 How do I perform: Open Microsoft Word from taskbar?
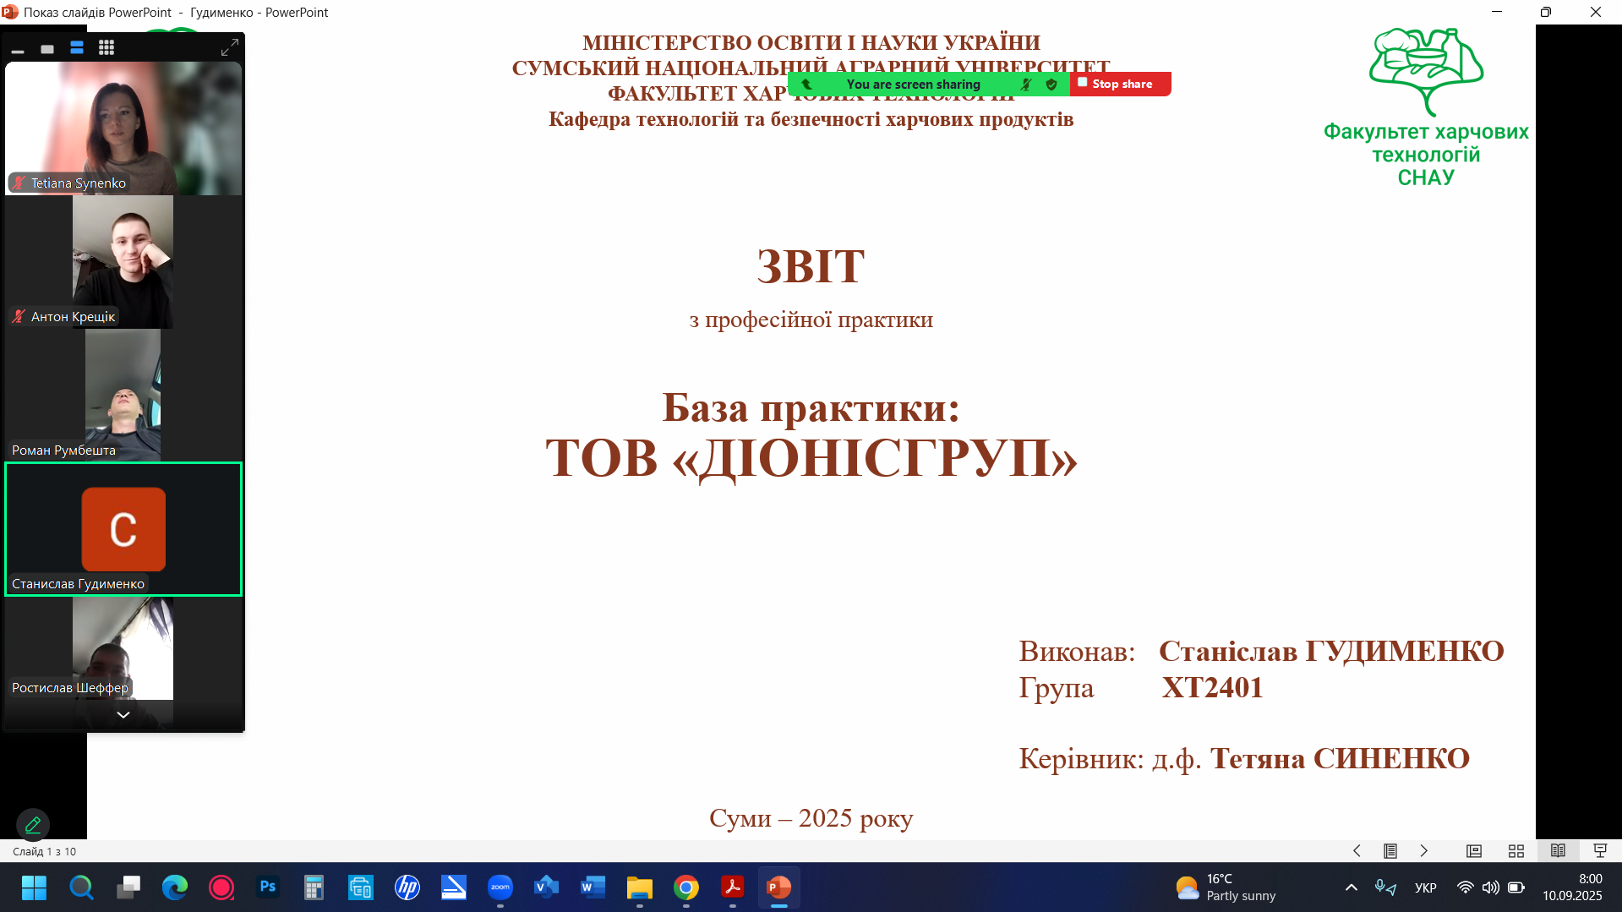[x=593, y=887]
